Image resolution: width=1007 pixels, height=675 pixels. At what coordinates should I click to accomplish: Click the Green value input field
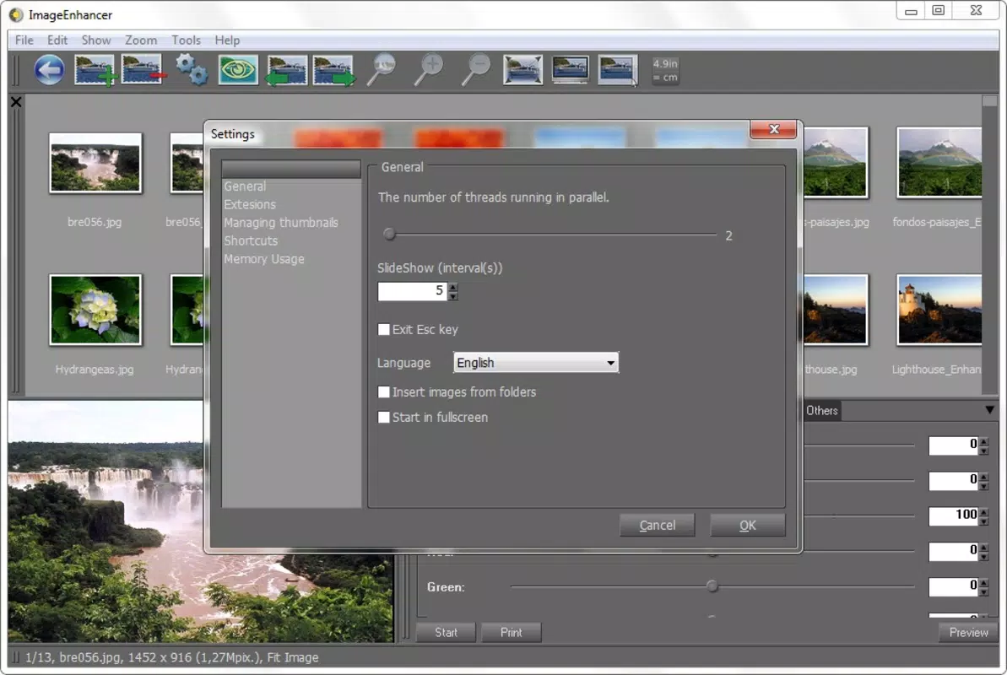954,586
